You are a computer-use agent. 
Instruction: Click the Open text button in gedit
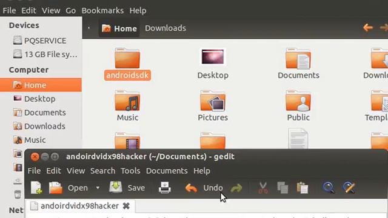[x=78, y=188]
